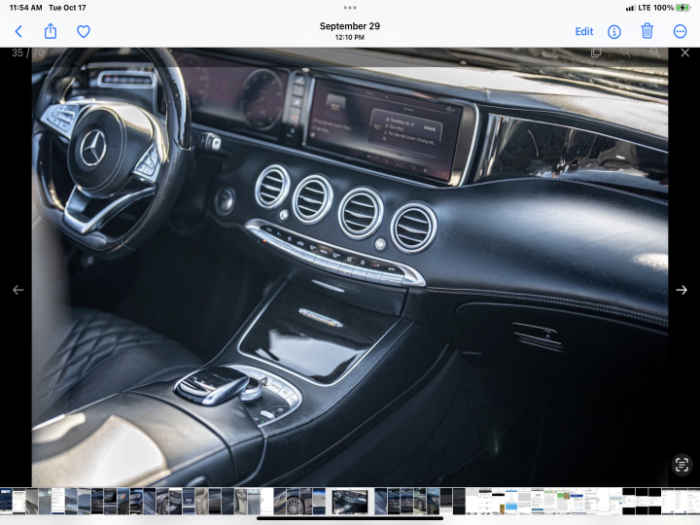This screenshot has height=525, width=700.
Task: Favorite the photo with the heart icon
Action: 84,31
